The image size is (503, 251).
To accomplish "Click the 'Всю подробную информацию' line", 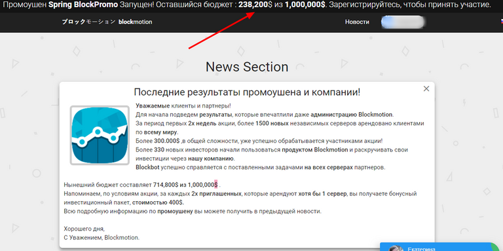I will pos(193,212).
